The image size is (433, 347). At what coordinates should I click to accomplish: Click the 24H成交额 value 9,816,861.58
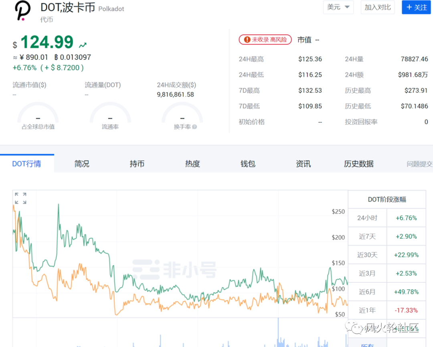click(x=175, y=95)
